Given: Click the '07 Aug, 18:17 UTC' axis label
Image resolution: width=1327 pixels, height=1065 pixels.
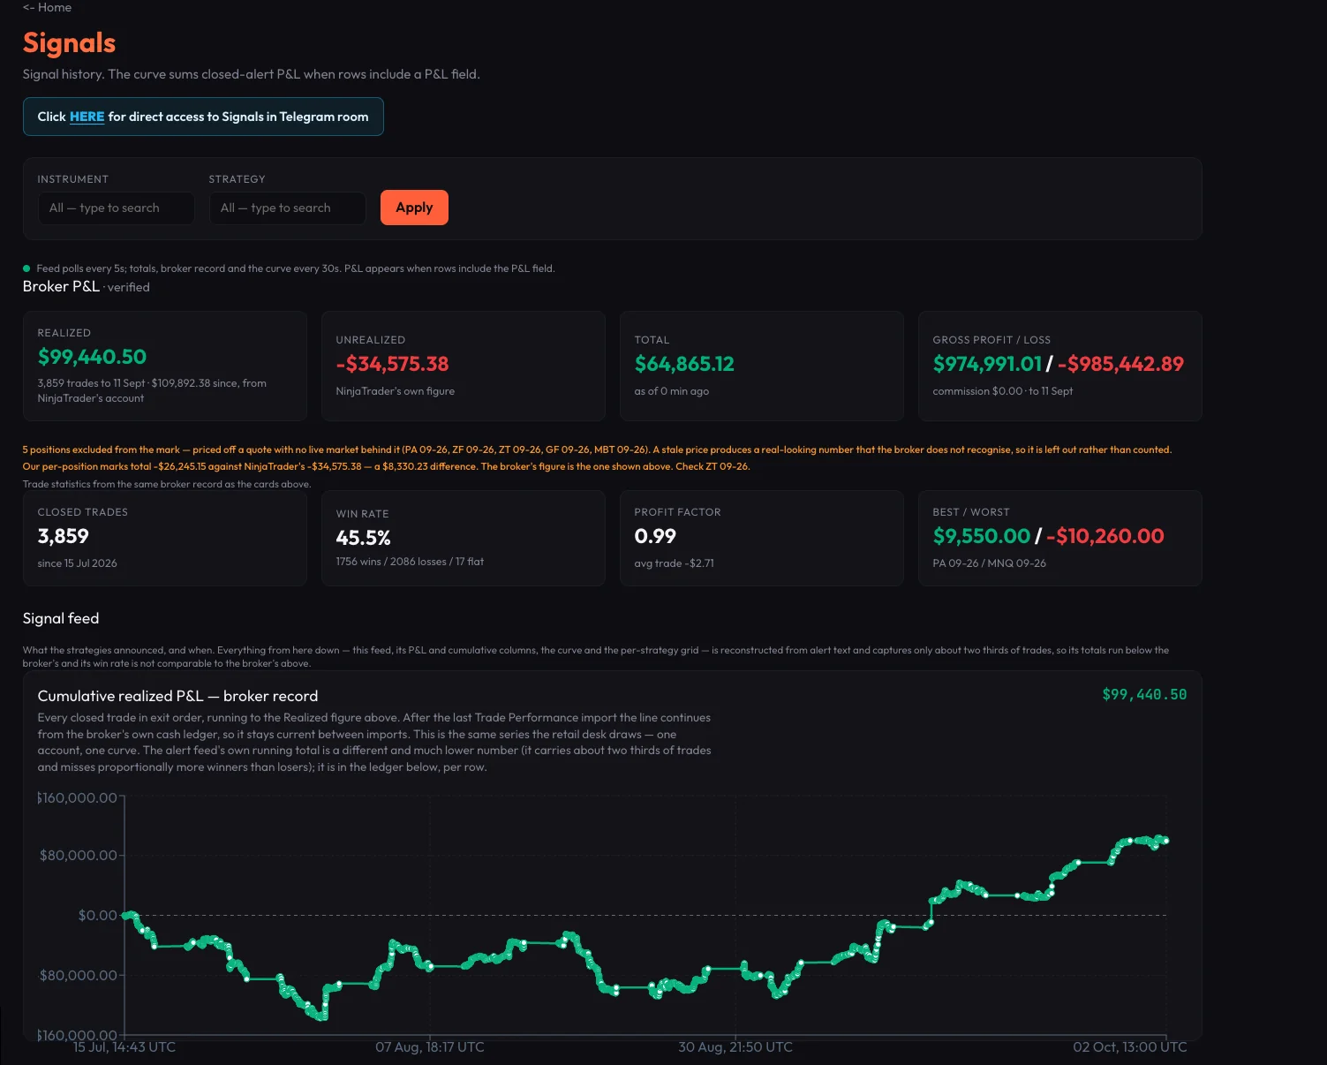Looking at the screenshot, I should click(x=430, y=1047).
